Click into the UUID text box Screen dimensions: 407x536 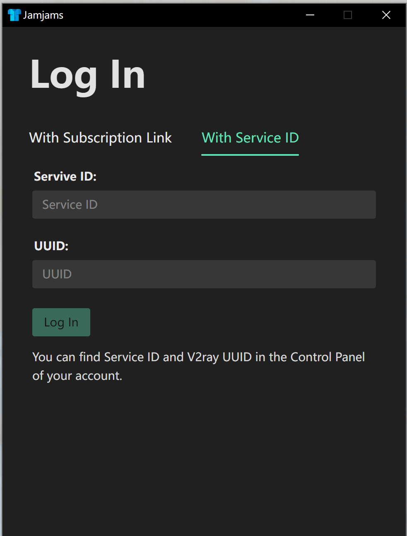point(204,274)
